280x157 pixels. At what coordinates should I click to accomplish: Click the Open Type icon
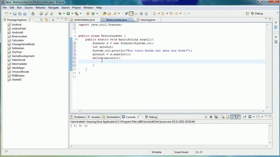(104, 14)
